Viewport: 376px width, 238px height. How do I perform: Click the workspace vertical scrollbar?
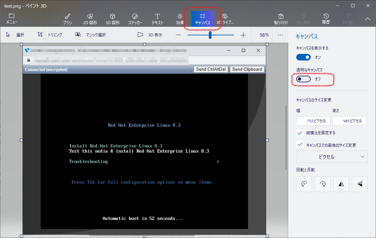tap(286, 137)
